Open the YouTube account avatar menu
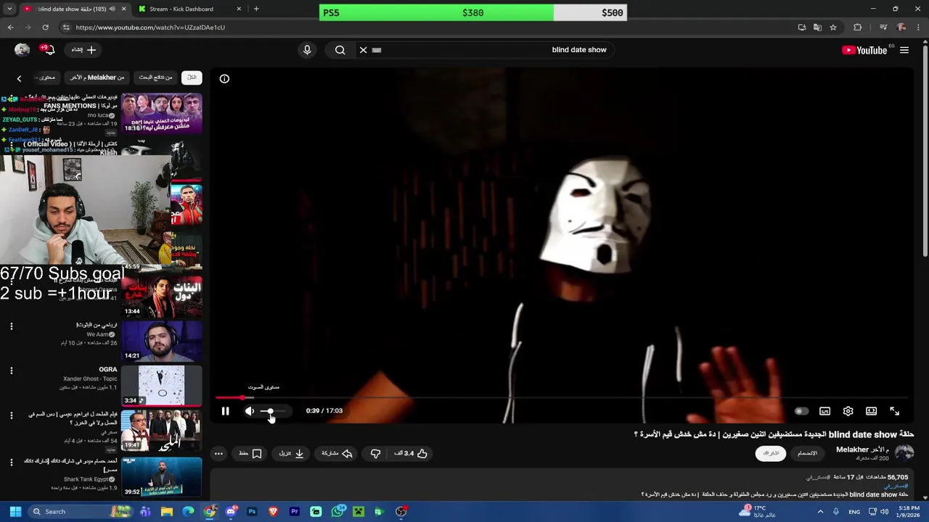Image resolution: width=929 pixels, height=522 pixels. (22, 50)
